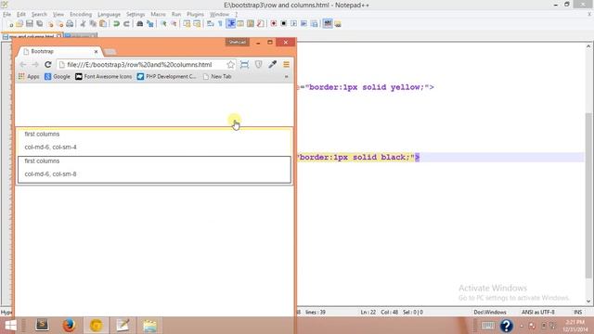Image resolution: width=594 pixels, height=334 pixels.
Task: Open Windows Start button
Action: [10, 326]
